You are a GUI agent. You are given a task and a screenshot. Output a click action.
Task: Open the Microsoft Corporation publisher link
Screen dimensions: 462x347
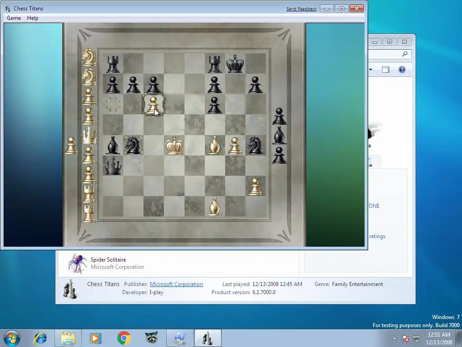[176, 284]
